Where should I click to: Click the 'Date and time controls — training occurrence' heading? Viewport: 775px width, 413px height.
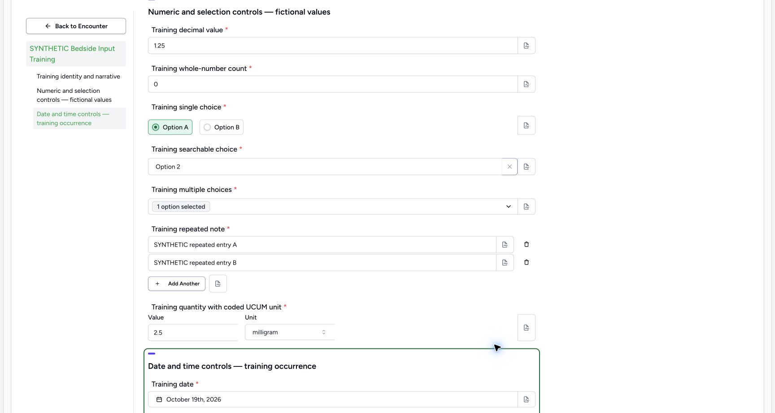pyautogui.click(x=232, y=366)
